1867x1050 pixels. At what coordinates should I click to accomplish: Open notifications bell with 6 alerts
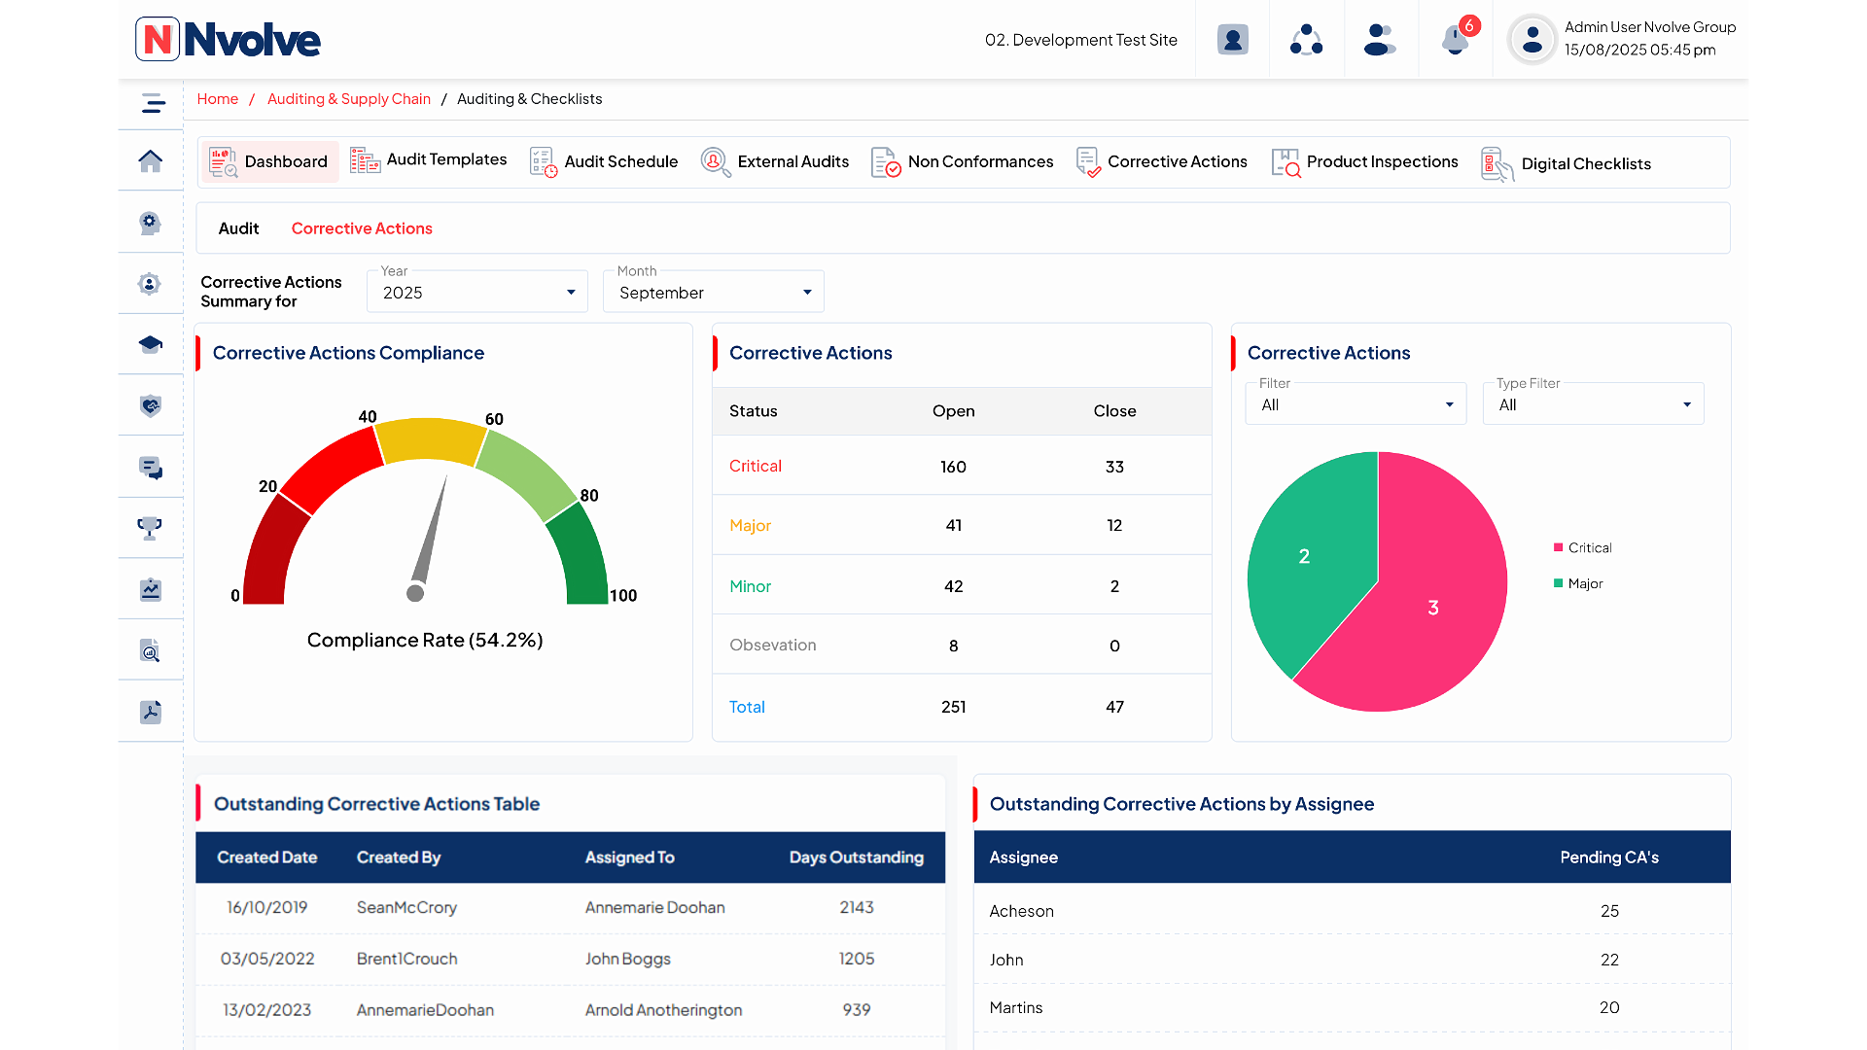[x=1454, y=39]
